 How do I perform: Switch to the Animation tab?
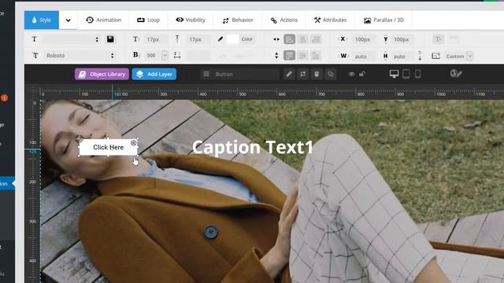(103, 20)
